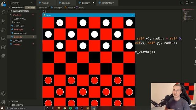196x110 pixels.
Task: Open the Extensions view
Action: pyautogui.click(x=3, y=47)
